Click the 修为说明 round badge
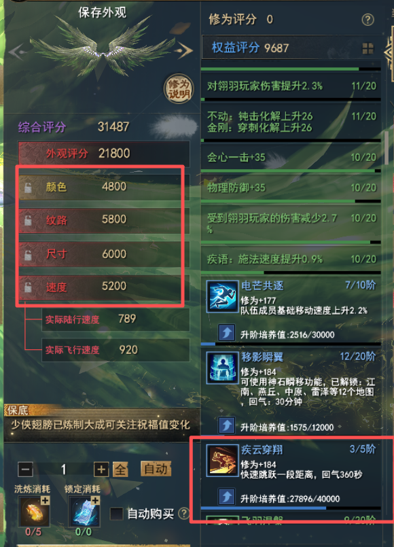Image resolution: width=394 pixels, height=547 pixels. (179, 88)
